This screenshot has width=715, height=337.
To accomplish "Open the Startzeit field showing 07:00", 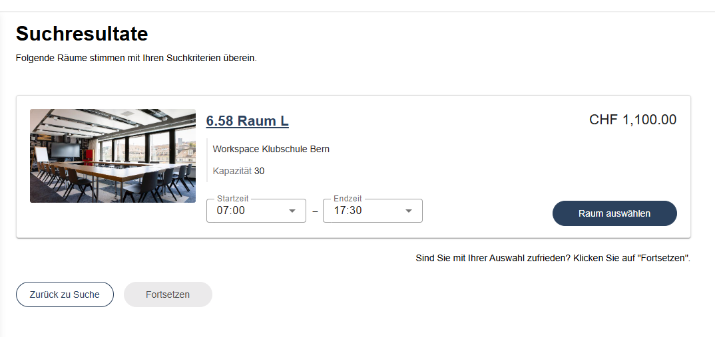I will coord(256,211).
